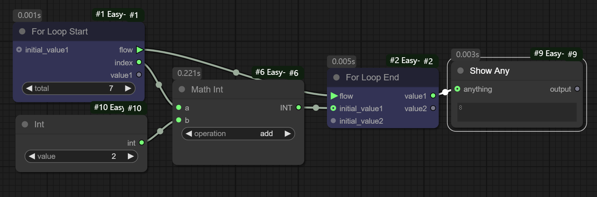
Task: Toggle collapse dot on Math Int node
Action: click(x=181, y=89)
